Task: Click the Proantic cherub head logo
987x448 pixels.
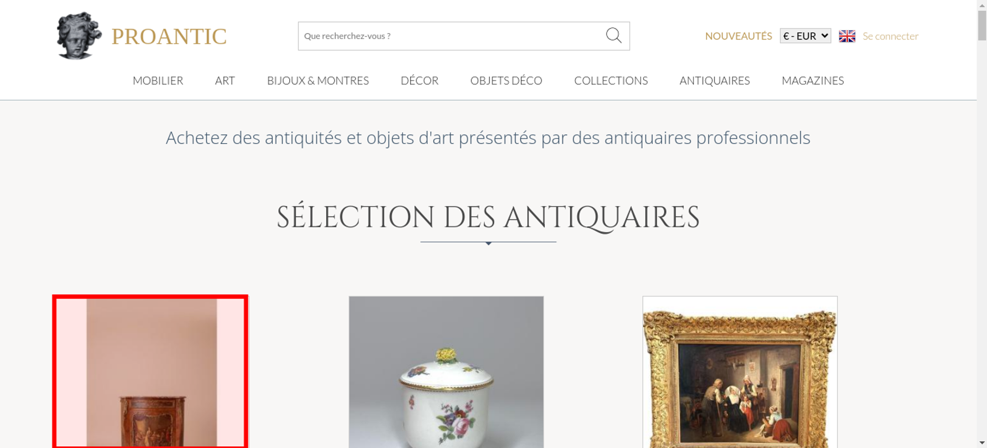Action: (x=79, y=36)
